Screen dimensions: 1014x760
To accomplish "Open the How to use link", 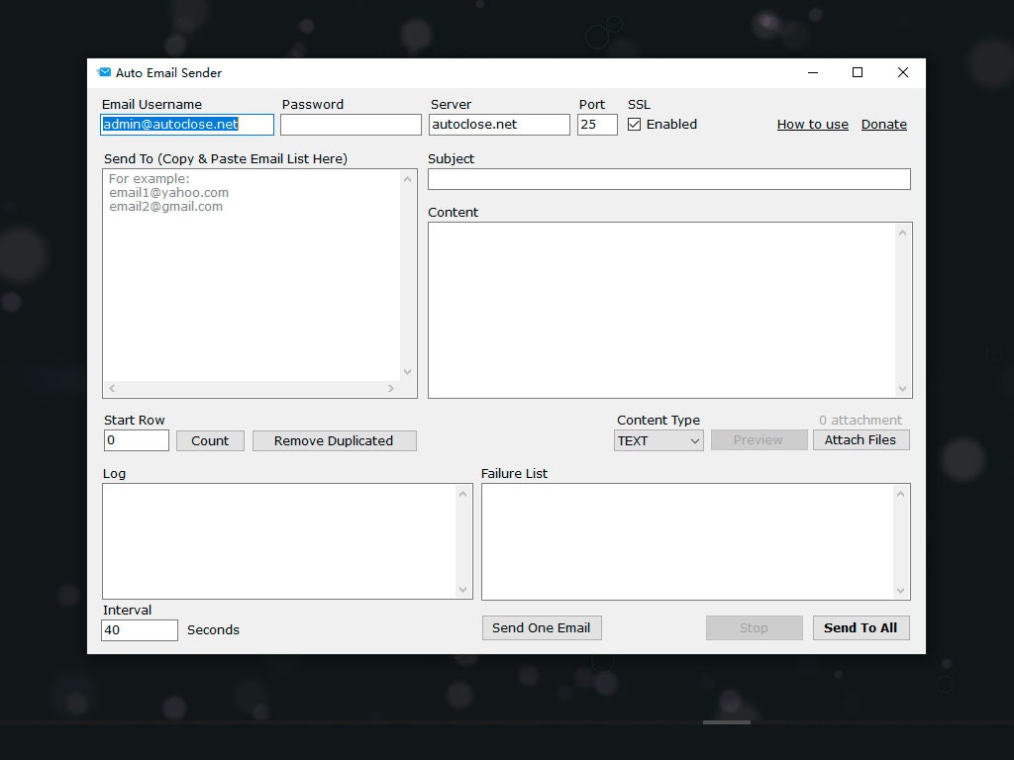I will (x=812, y=124).
